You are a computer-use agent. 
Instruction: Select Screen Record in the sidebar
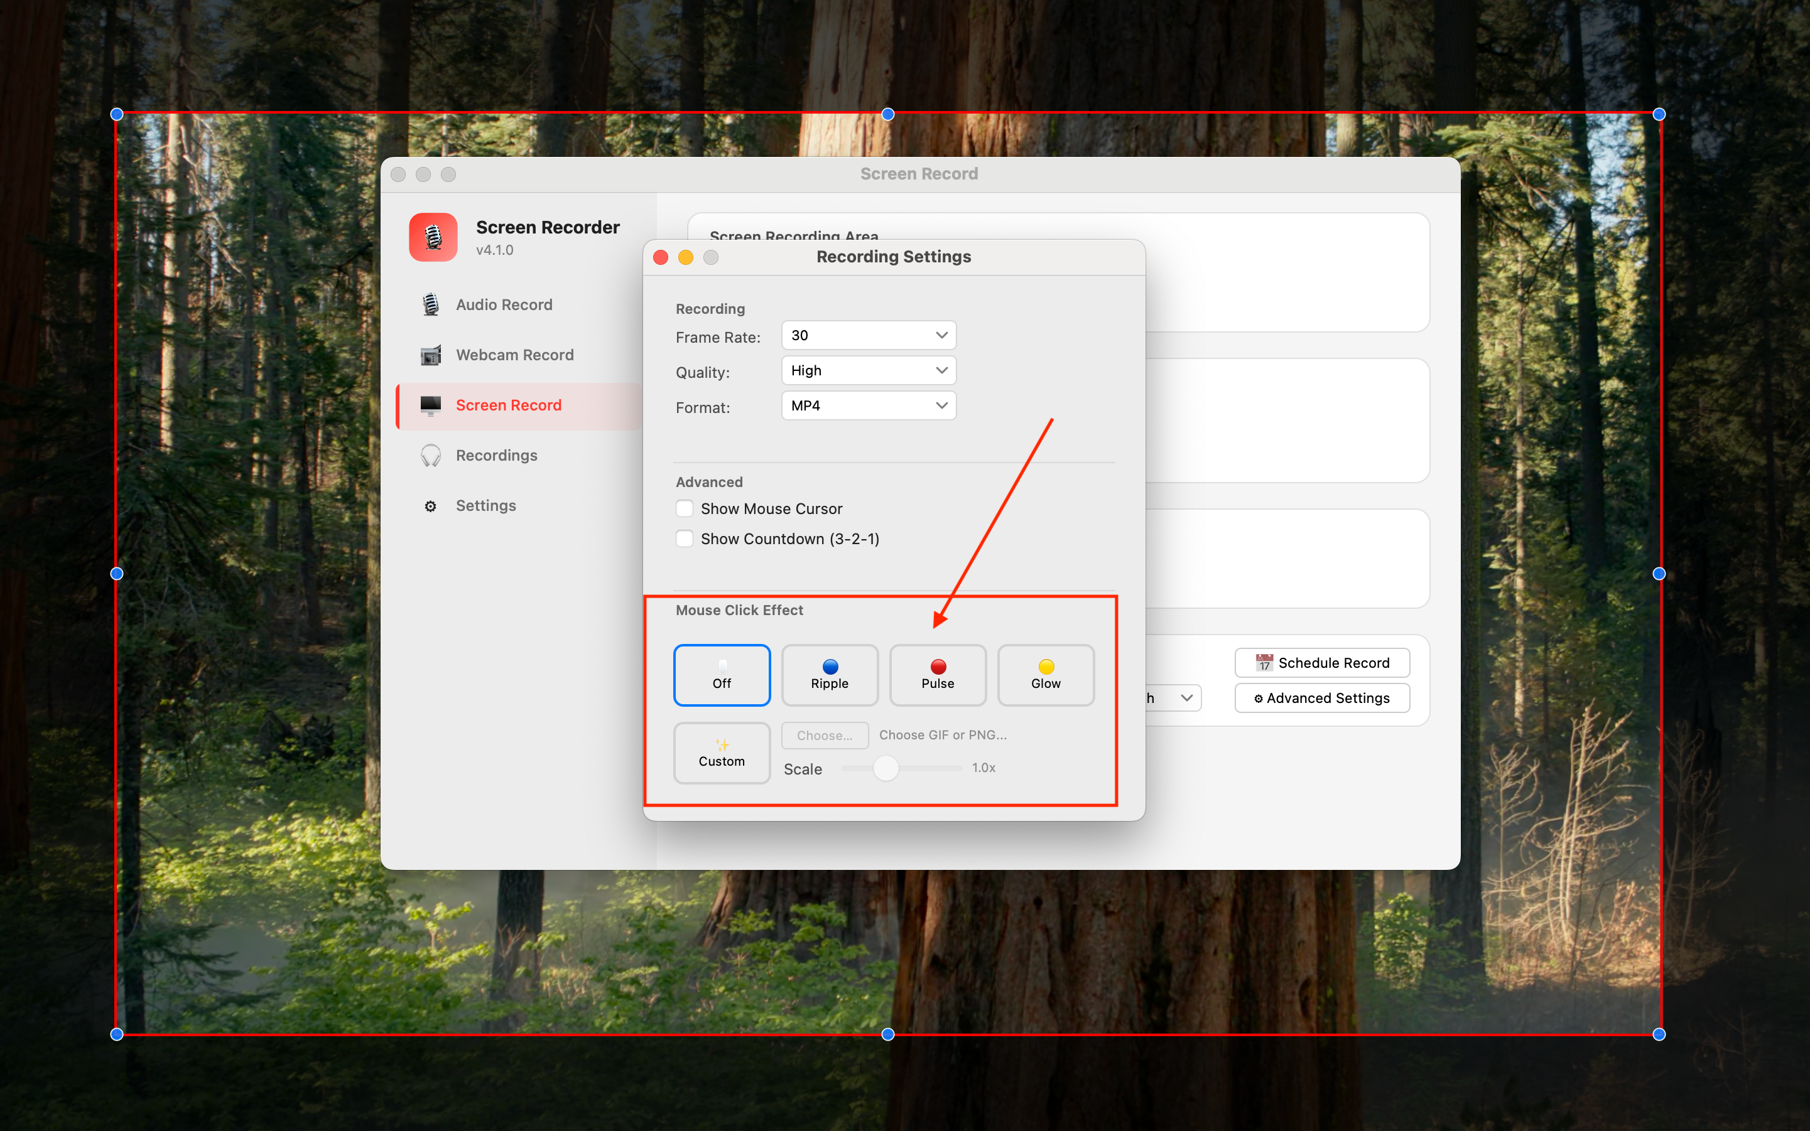[519, 405]
